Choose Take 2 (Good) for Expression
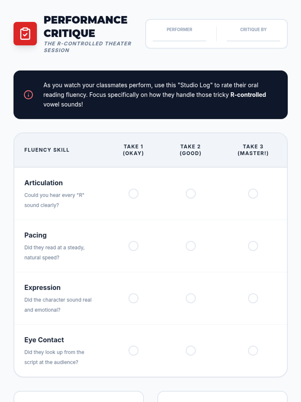The image size is (301, 402). pyautogui.click(x=191, y=298)
